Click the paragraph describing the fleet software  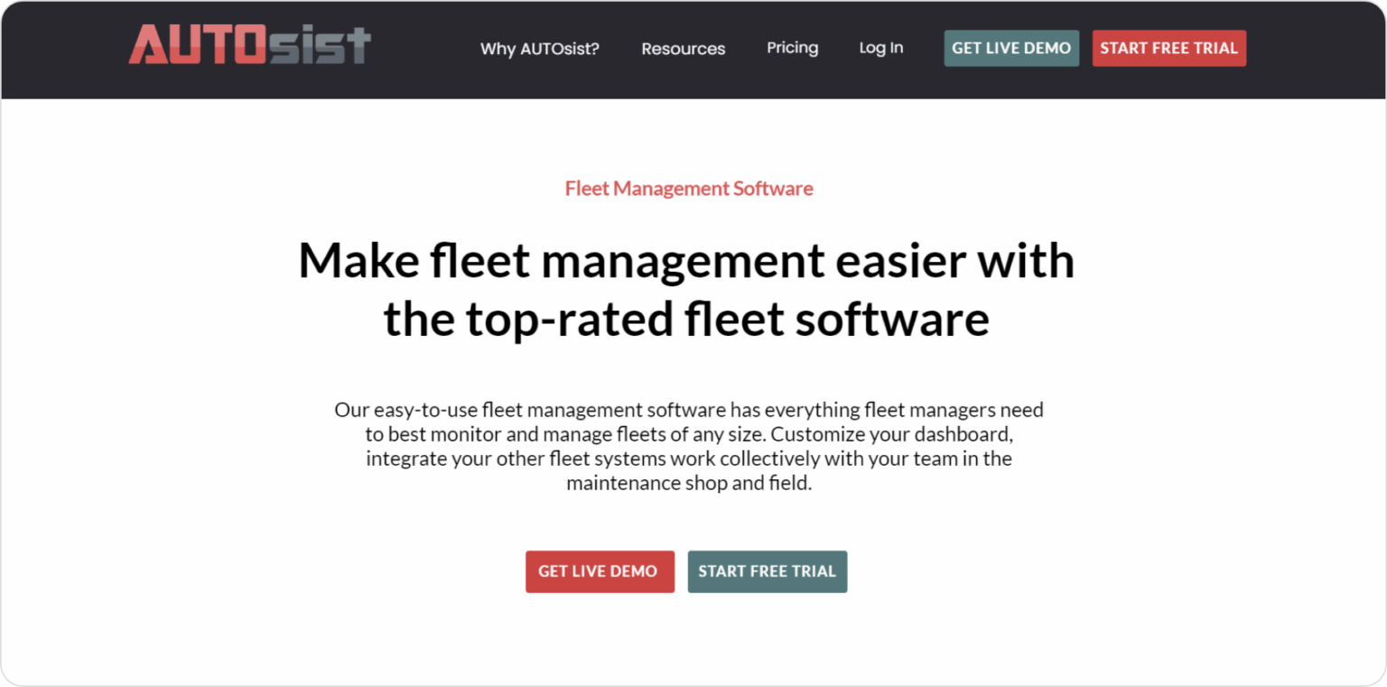[689, 446]
